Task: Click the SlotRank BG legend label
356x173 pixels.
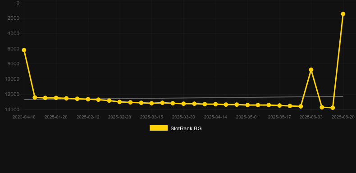Action: (x=186, y=128)
